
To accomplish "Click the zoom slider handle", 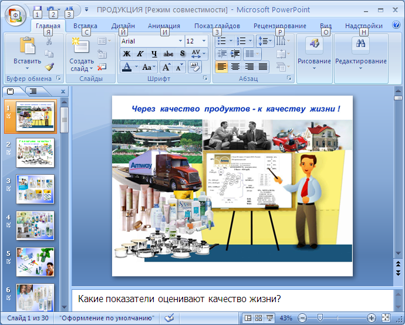I will [320, 318].
